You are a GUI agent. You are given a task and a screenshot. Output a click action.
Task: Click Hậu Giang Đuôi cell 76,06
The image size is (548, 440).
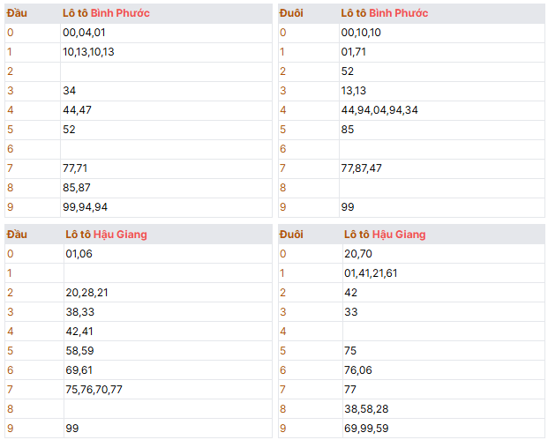357,369
